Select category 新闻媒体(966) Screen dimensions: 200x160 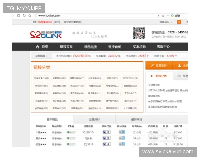pyautogui.click(x=41, y=93)
